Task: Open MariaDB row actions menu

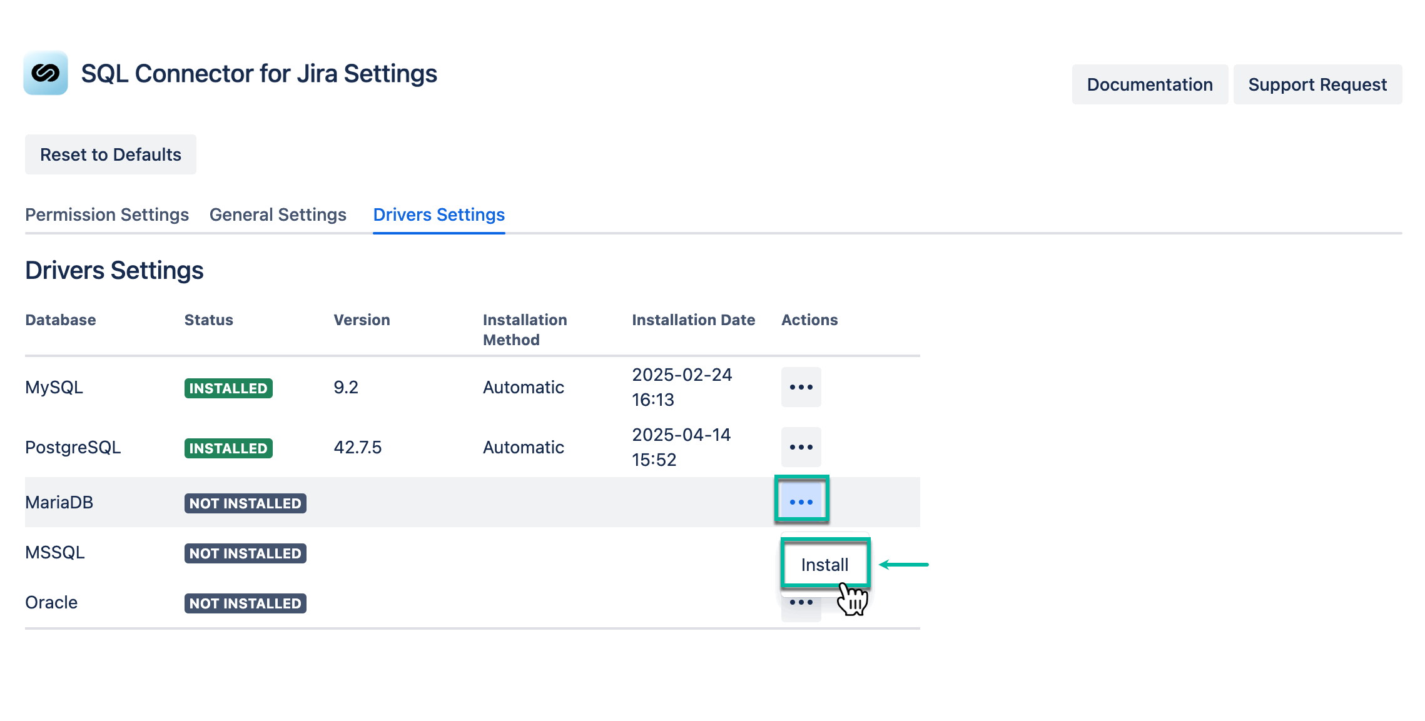Action: point(801,502)
